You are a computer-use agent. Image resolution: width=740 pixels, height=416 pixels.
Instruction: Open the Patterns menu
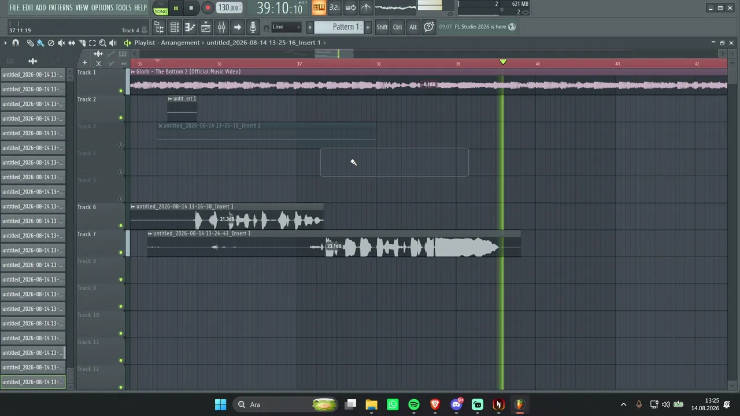[x=61, y=8]
